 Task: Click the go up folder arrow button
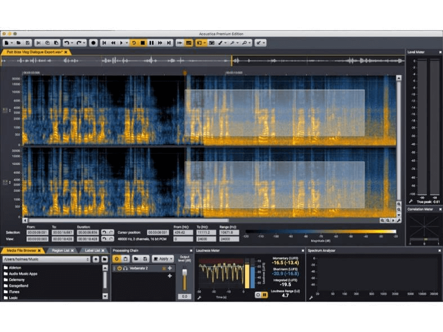(x=96, y=259)
